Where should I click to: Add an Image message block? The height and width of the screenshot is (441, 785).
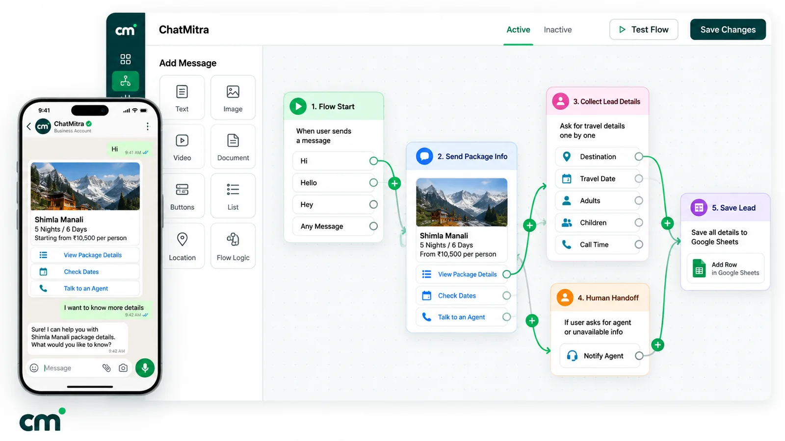pyautogui.click(x=233, y=98)
